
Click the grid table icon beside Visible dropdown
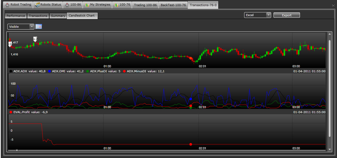pos(39,27)
